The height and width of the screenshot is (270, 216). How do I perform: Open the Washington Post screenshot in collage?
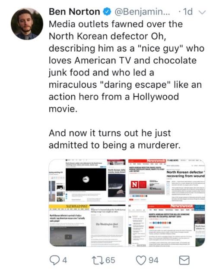coord(108,226)
